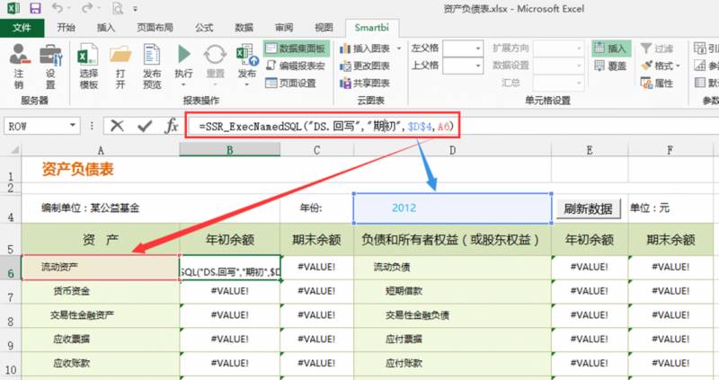Click the print preview icon in quick access toolbar
Screen dimensions: 719x380
pyautogui.click(x=118, y=8)
